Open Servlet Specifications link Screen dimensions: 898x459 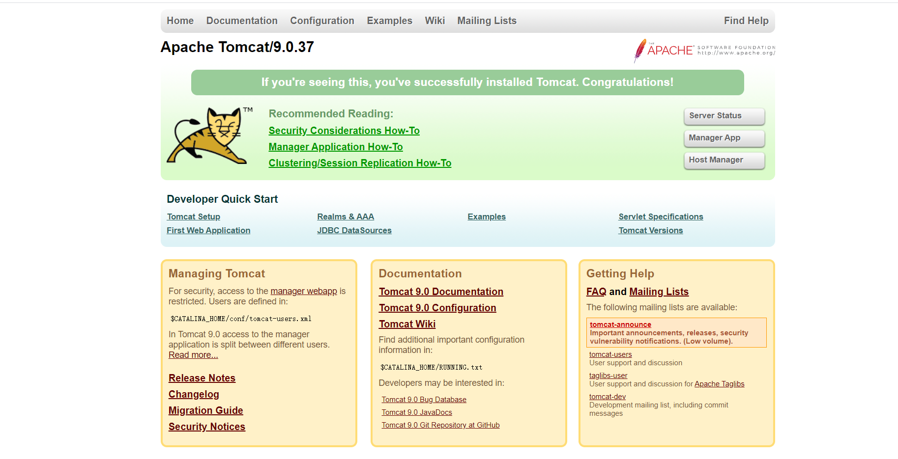tap(661, 216)
